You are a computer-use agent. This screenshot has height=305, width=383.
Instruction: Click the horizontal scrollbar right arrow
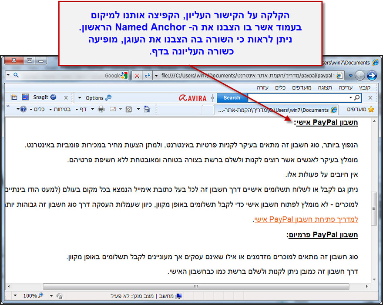pos(366,286)
